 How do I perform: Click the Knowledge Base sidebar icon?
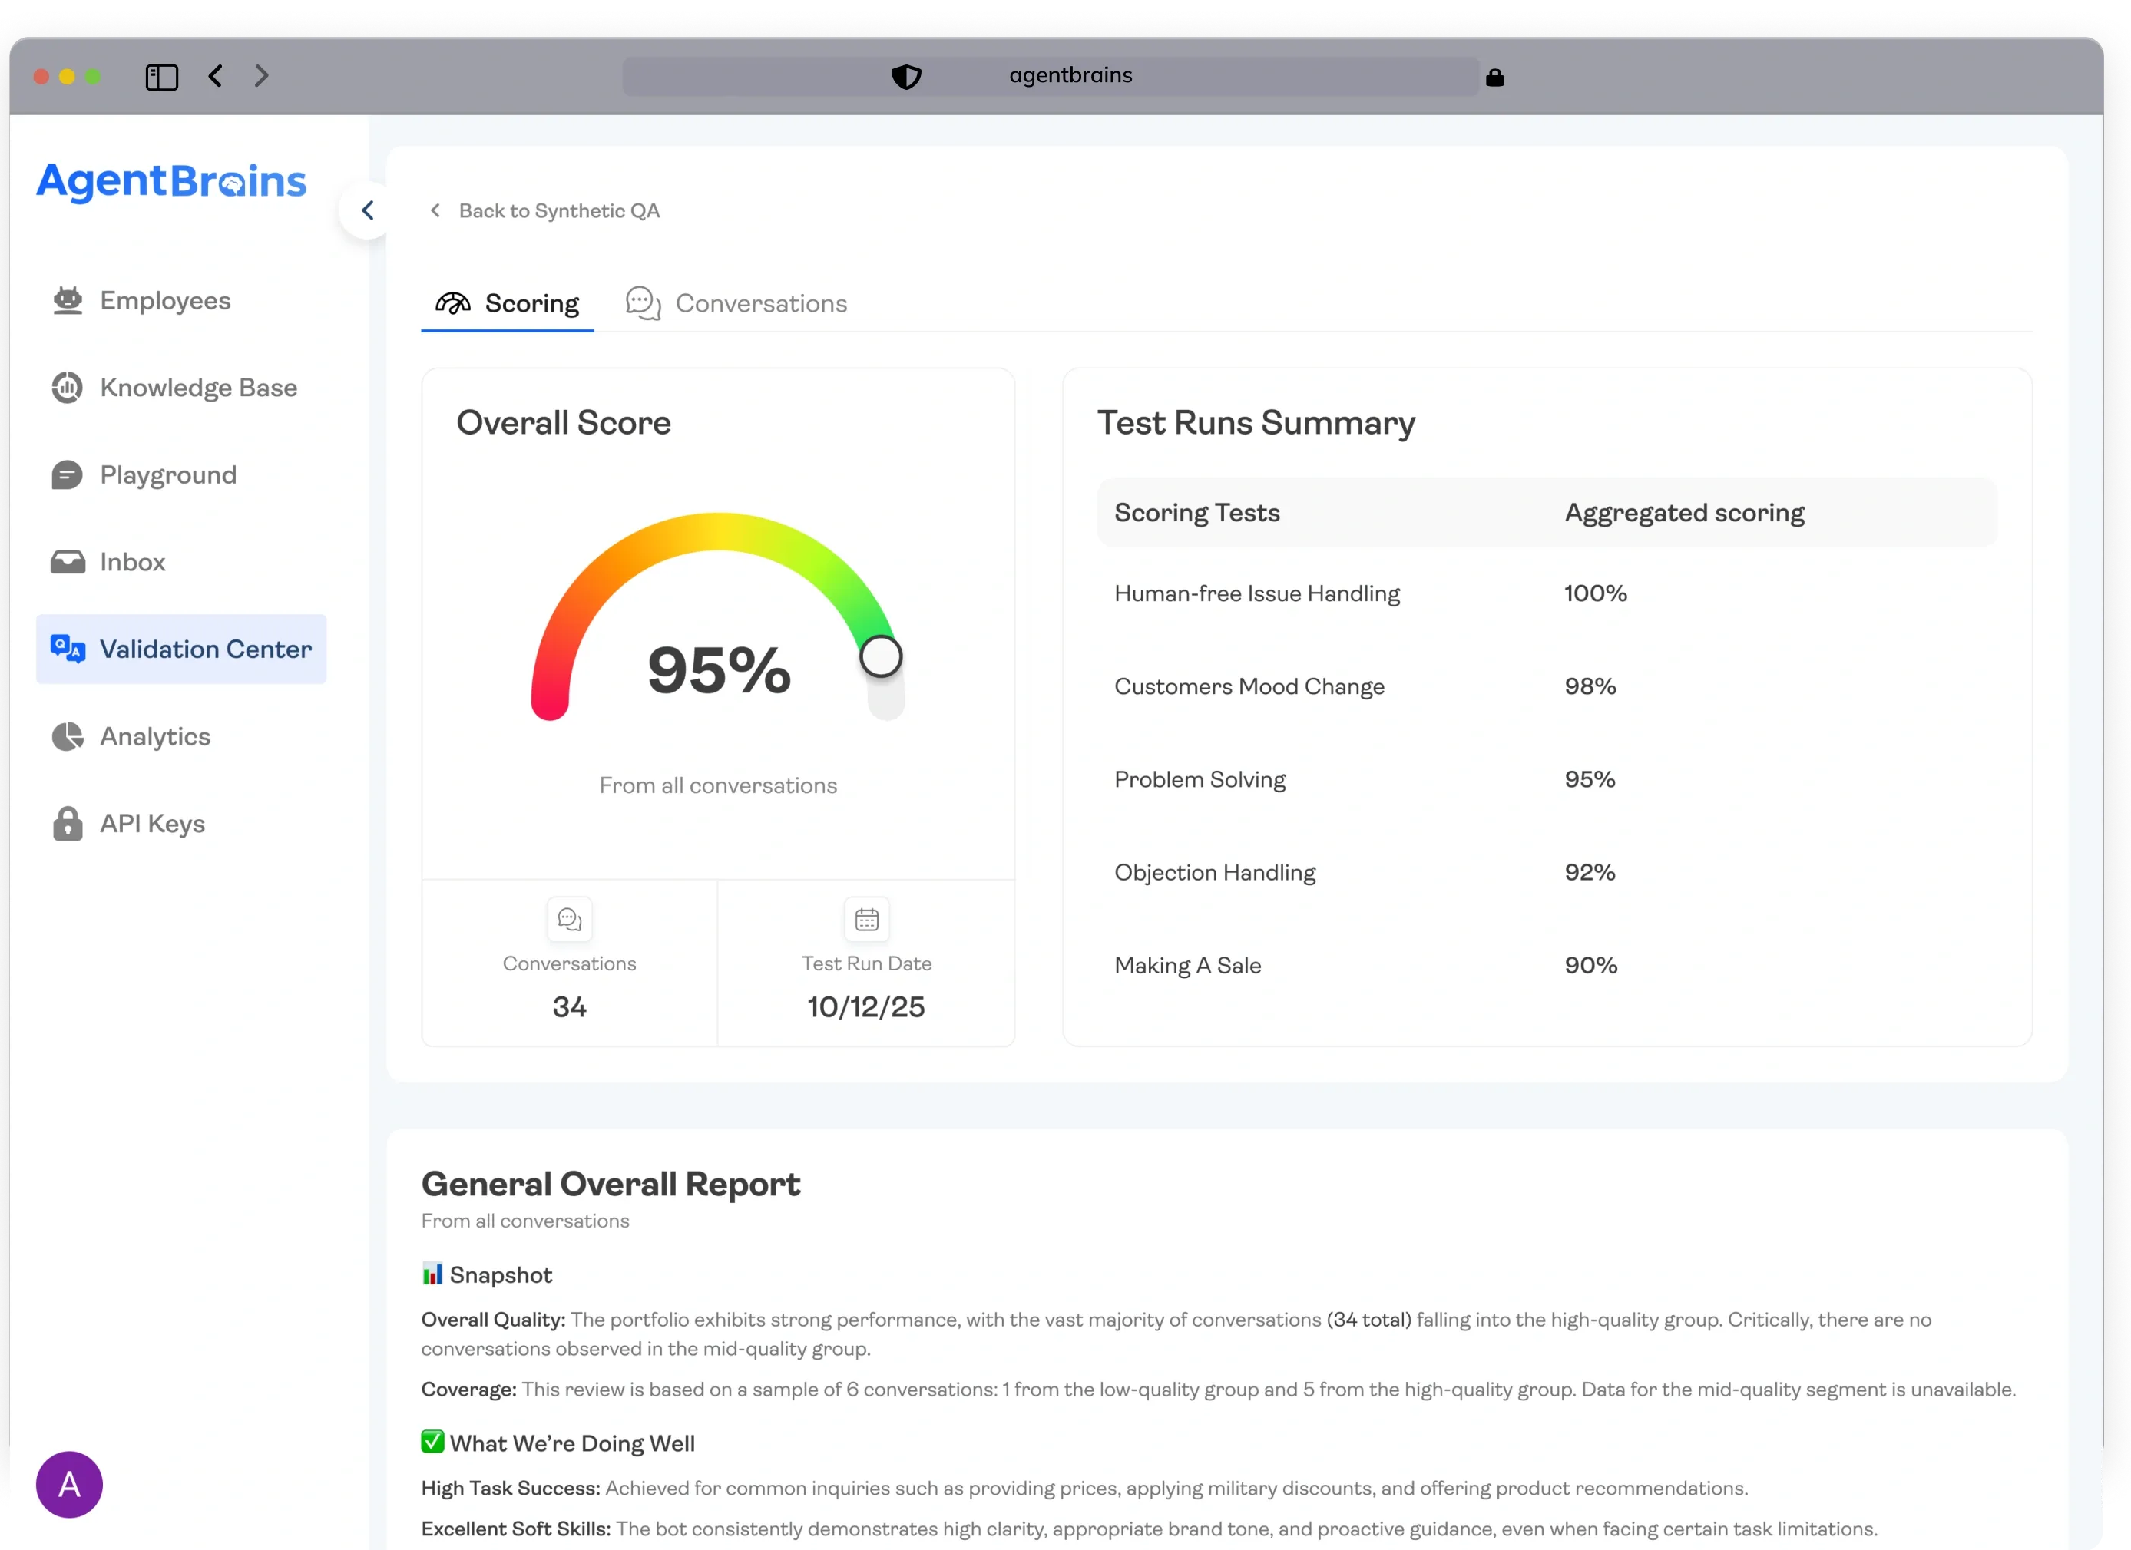point(67,387)
